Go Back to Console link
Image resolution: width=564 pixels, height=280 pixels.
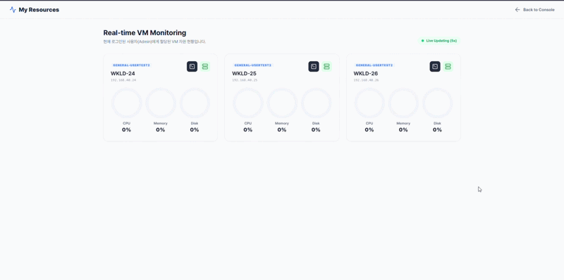coord(535,10)
